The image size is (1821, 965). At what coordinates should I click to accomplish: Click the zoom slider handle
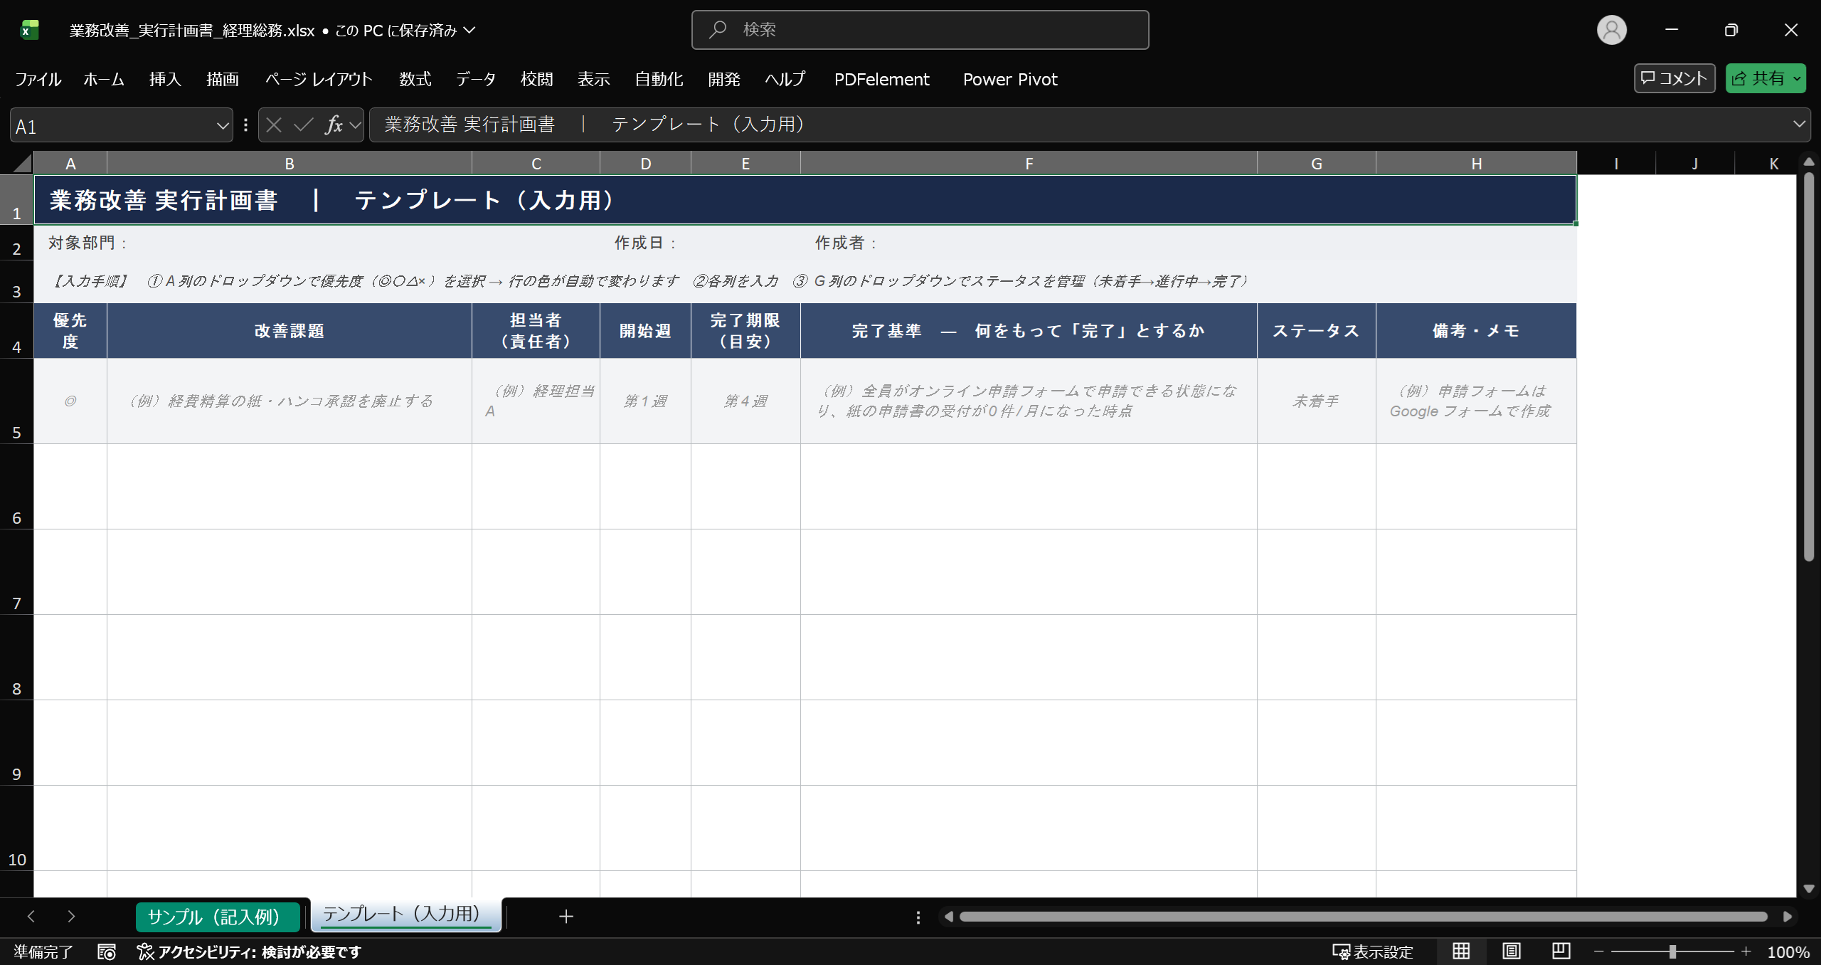[1672, 951]
